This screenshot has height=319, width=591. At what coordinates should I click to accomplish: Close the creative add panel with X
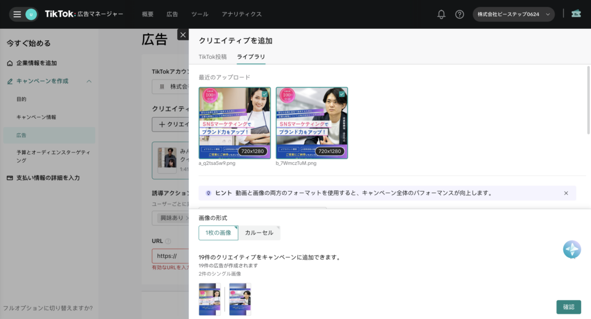click(183, 35)
